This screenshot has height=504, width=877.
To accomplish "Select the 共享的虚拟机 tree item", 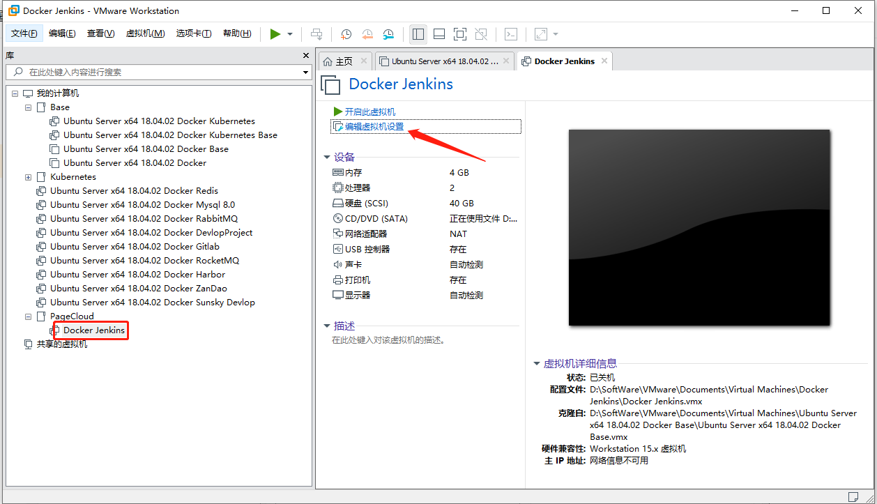I will tap(62, 344).
